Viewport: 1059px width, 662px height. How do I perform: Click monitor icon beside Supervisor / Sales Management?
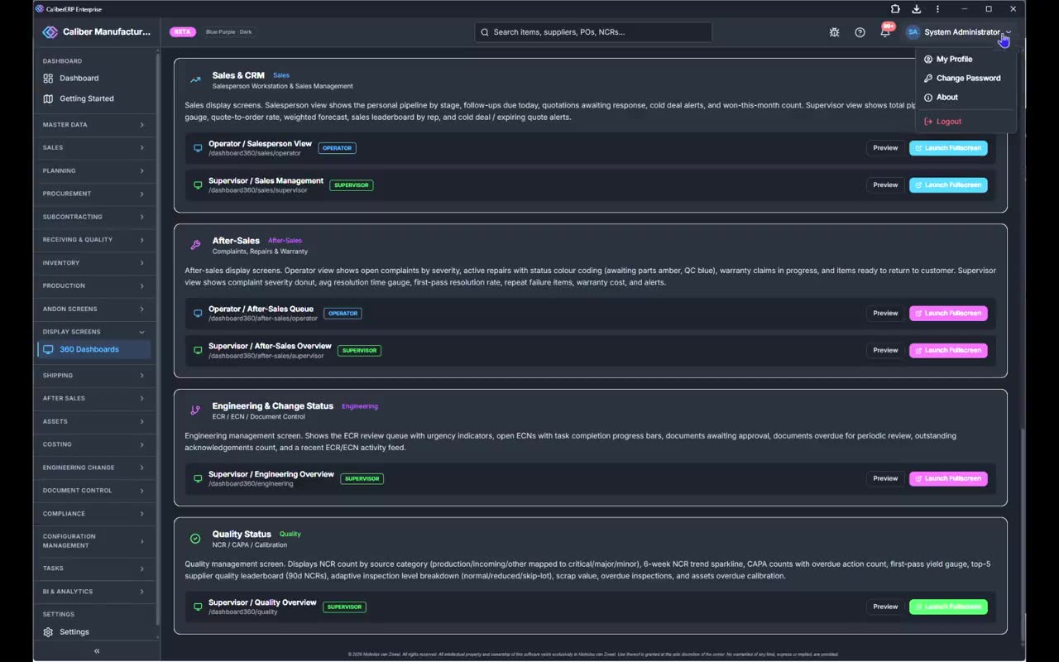[x=198, y=185]
